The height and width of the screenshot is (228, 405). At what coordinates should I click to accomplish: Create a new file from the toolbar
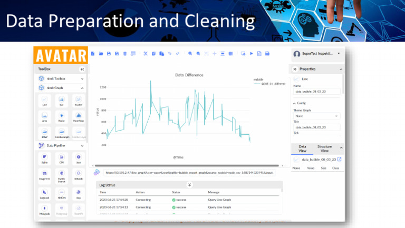(x=93, y=54)
